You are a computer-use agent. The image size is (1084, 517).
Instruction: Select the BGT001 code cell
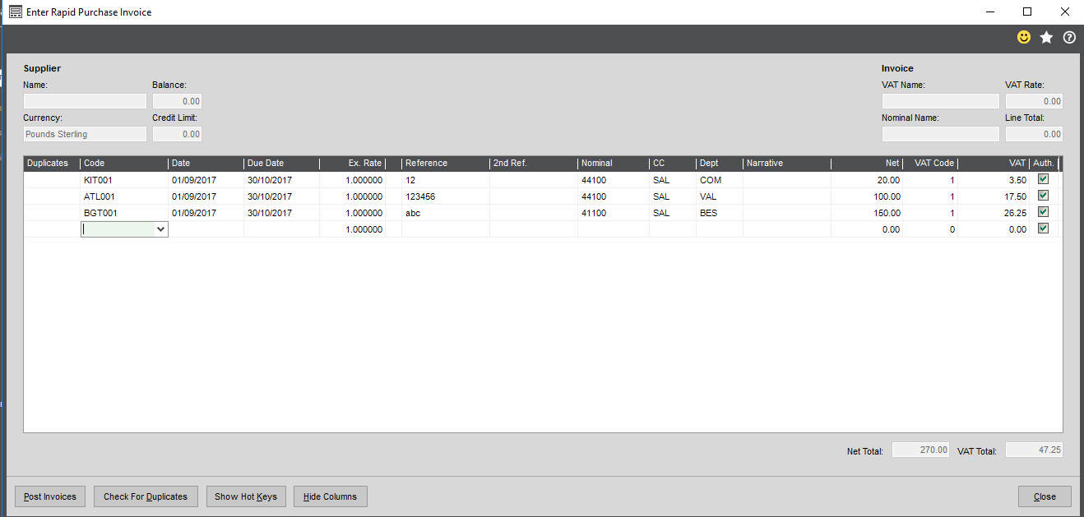(124, 213)
